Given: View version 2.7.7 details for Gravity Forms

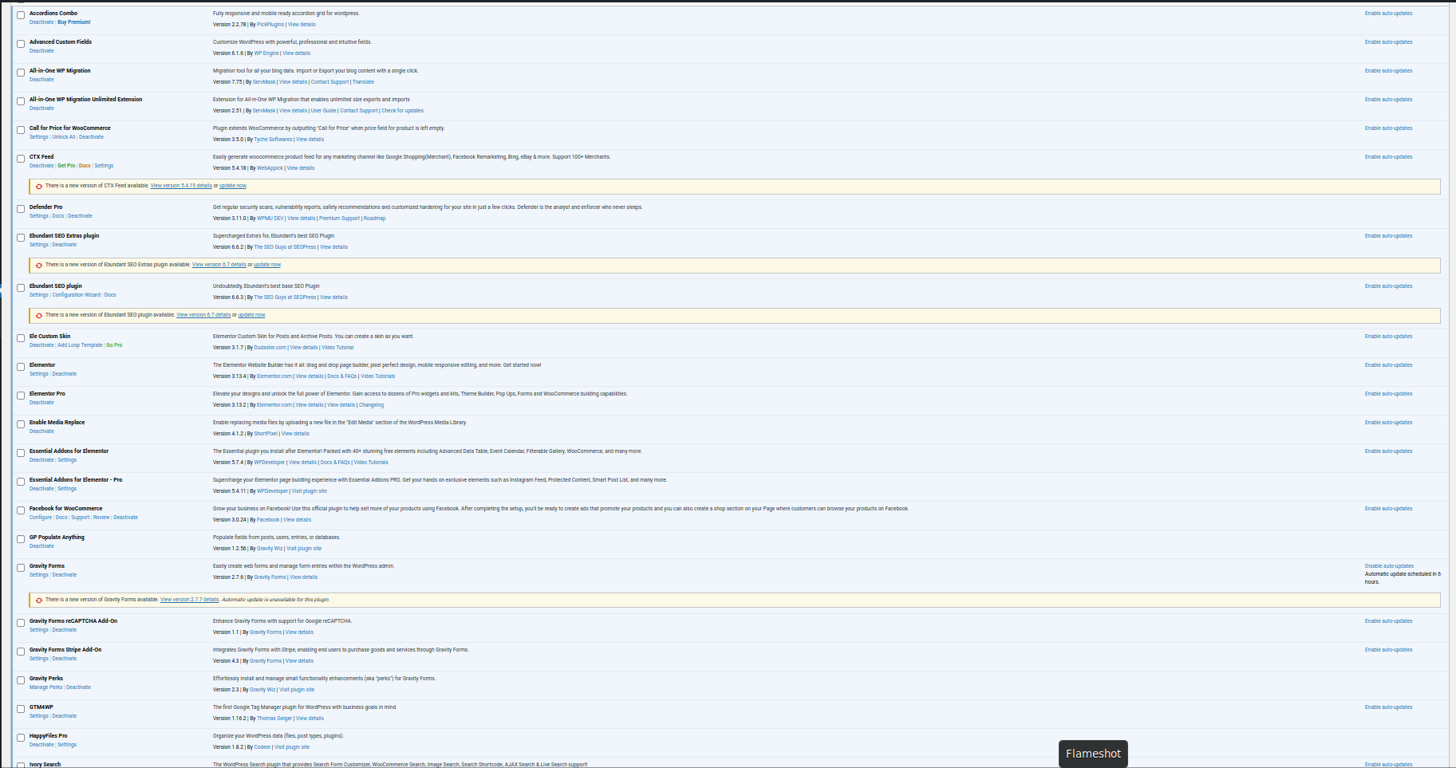Looking at the screenshot, I should (x=189, y=600).
